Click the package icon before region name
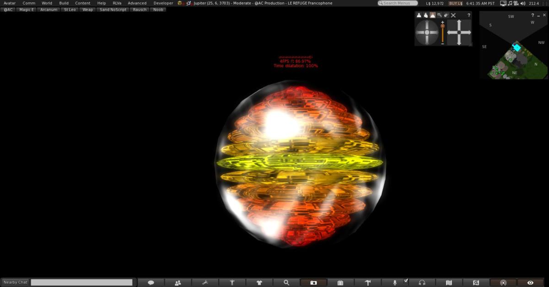This screenshot has width=549, height=287. click(x=180, y=3)
